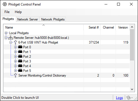Expand the Port 4 node
The height and width of the screenshot is (101, 138).
pos(16,66)
